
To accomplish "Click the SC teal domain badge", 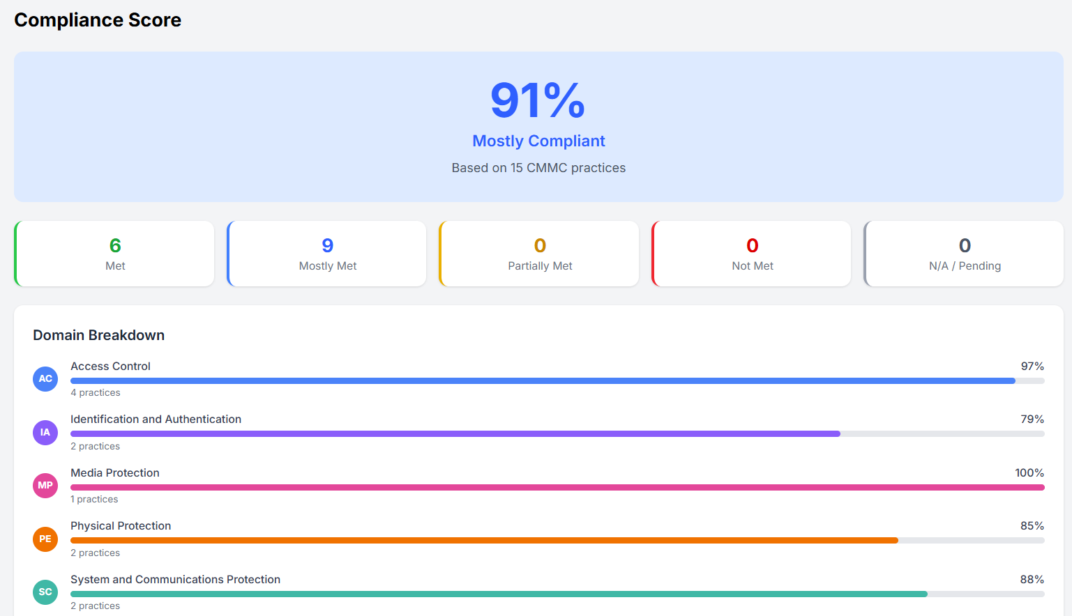I will tap(45, 592).
